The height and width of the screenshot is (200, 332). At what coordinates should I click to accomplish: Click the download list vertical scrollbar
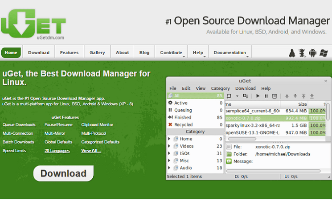pyautogui.click(x=328, y=112)
